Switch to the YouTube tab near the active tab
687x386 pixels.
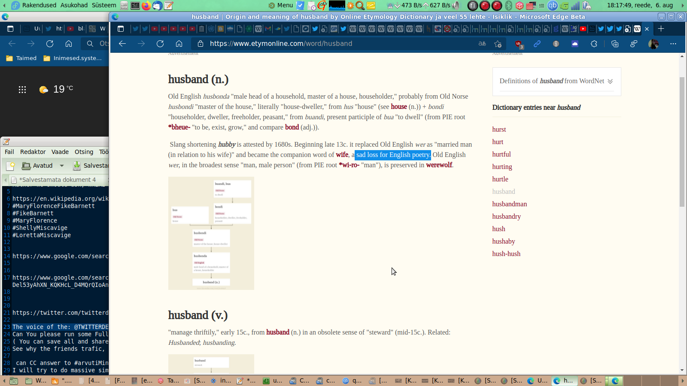(583, 29)
